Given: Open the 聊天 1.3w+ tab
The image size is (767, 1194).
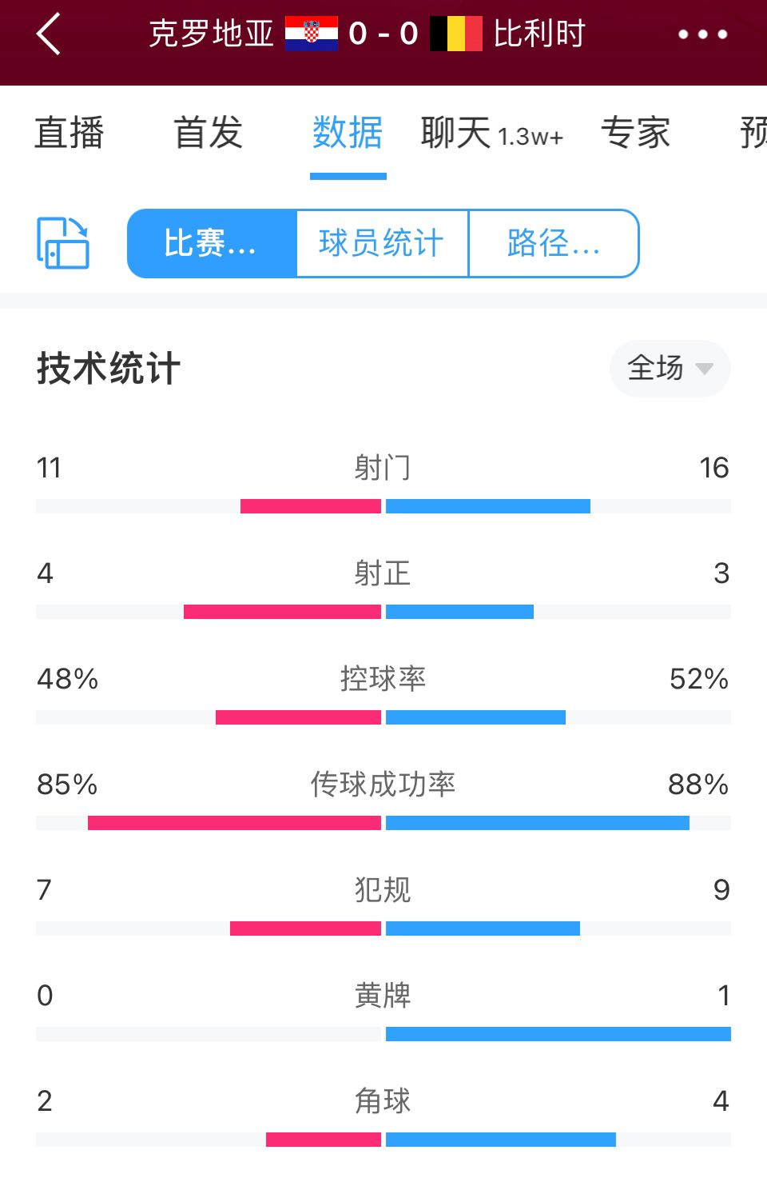Looking at the screenshot, I should 492,133.
